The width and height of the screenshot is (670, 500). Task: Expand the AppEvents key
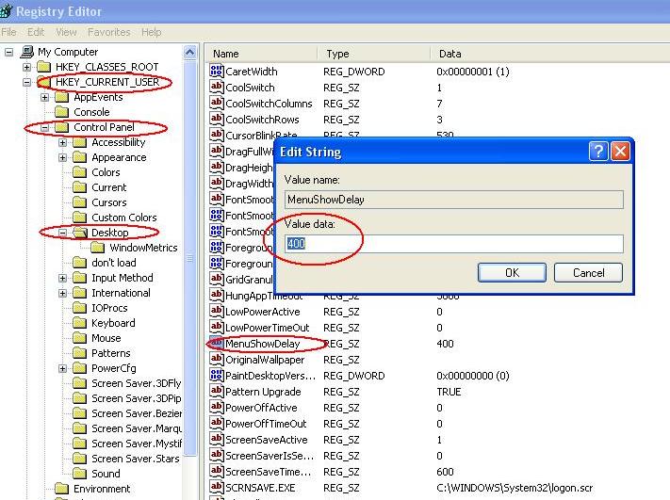point(44,97)
